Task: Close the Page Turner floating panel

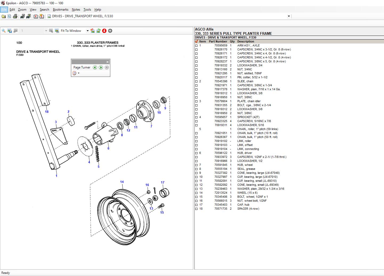Action: tap(108, 62)
